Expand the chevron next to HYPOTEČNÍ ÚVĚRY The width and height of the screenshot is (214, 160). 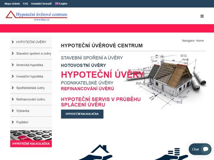pyautogui.click(x=13, y=42)
